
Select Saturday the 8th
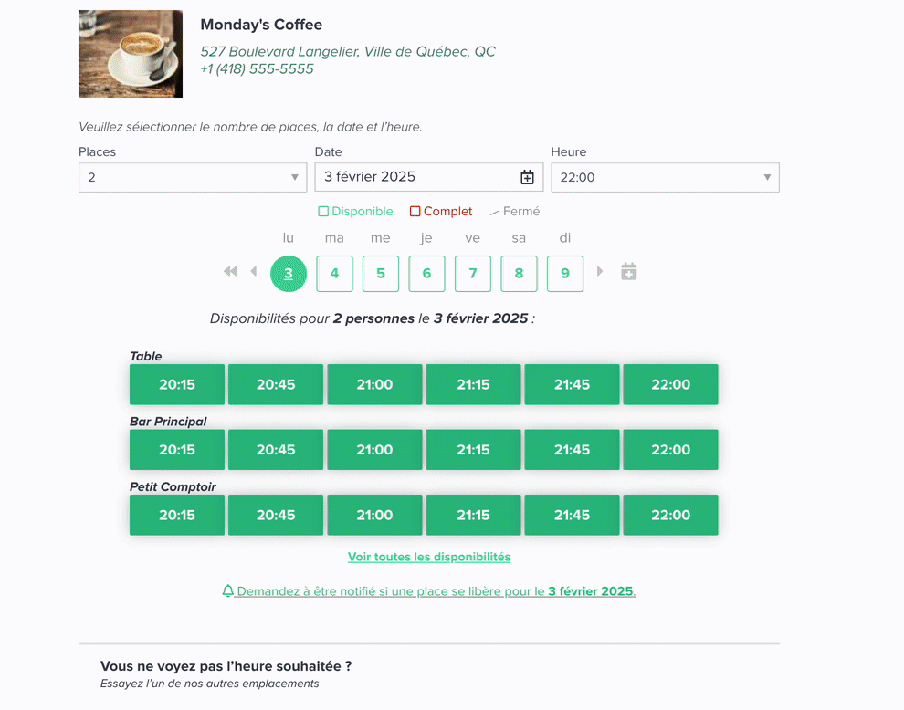click(519, 274)
